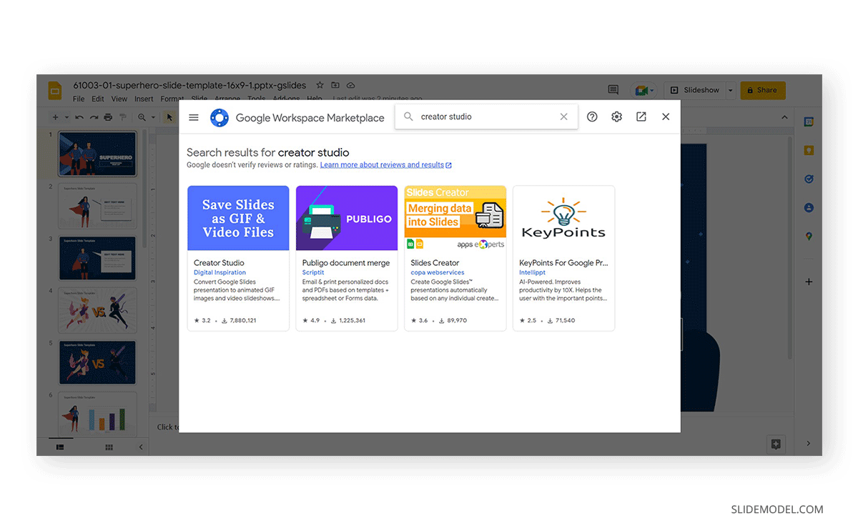Viewport: 858px width, 531px height.
Task: Open the KeyPoints add-on card
Action: 564,258
